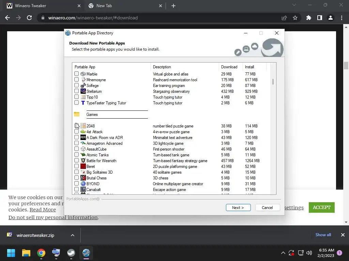Sort by the Download column header
This screenshot has width=349, height=261.
point(231,67)
